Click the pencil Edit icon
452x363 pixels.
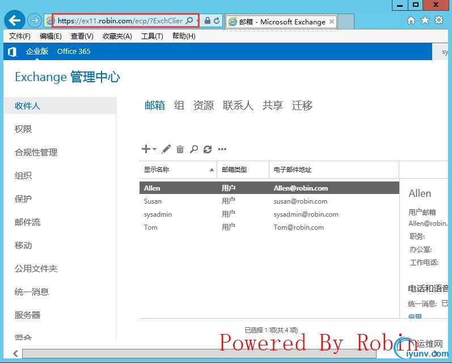[166, 149]
